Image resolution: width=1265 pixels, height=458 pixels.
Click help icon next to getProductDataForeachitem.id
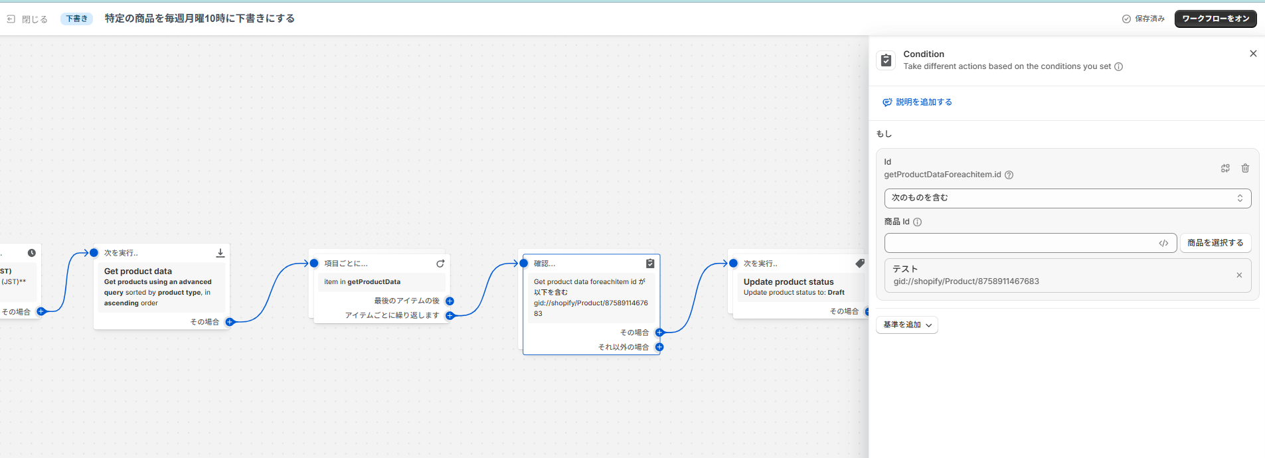tap(1009, 175)
